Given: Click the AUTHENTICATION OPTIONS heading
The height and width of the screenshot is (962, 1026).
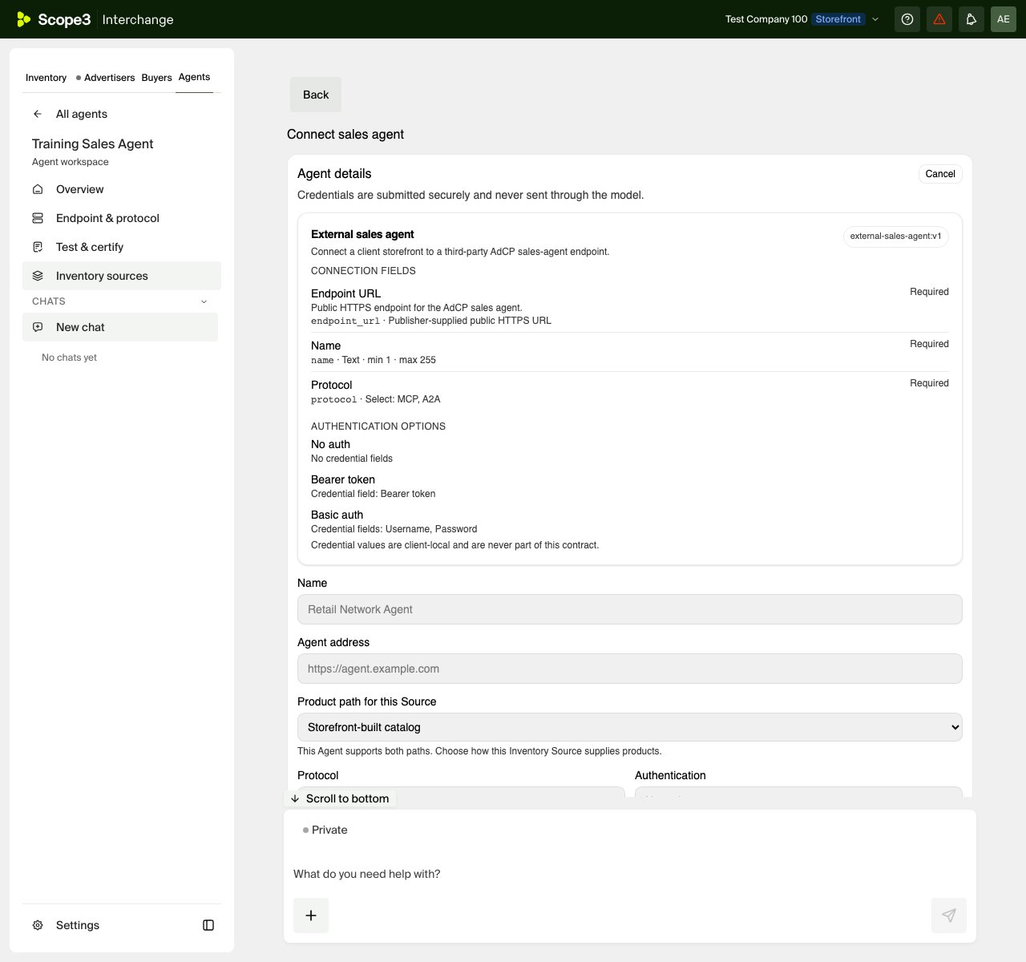Looking at the screenshot, I should point(378,426).
